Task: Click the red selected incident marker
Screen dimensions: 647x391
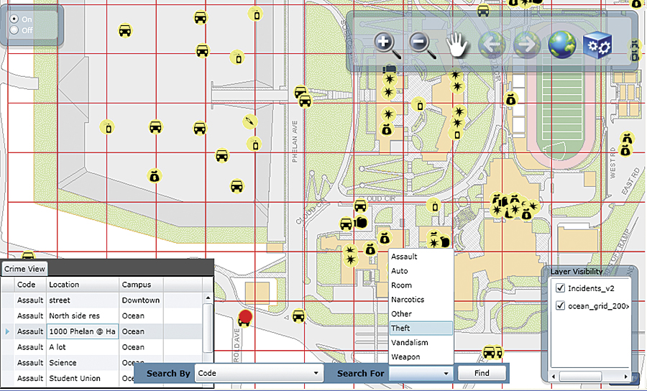Action: tap(246, 317)
